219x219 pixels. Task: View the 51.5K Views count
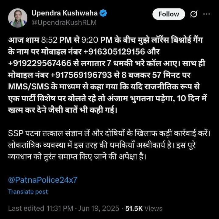(x=144, y=208)
